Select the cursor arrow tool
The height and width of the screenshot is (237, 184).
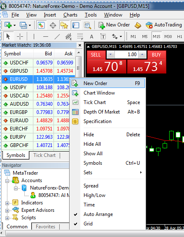pos(8,36)
